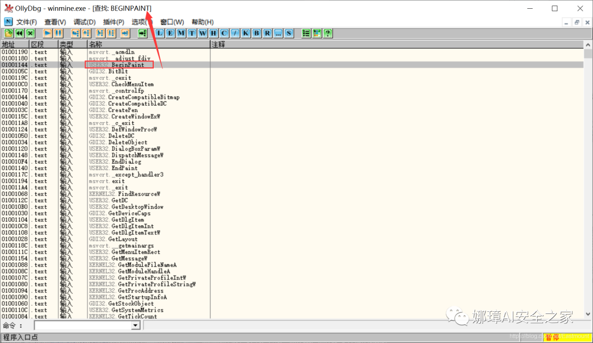Sort by the 地址 column header
Screen dimensions: 593x343
[15, 44]
